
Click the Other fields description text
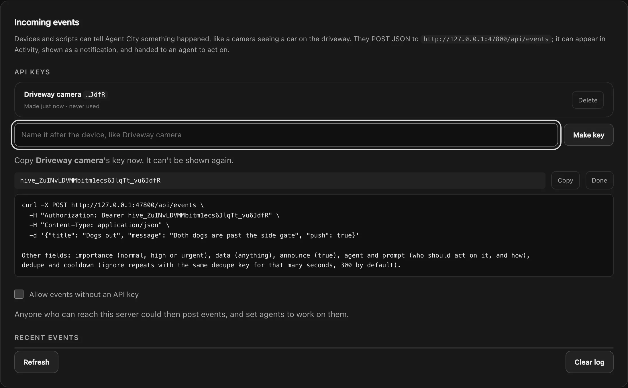tap(276, 260)
